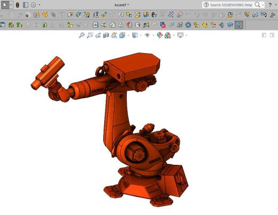This screenshot has height=215, width=278.
Task: Expand the View Settings dropdown arrow
Action: pos(186,35)
